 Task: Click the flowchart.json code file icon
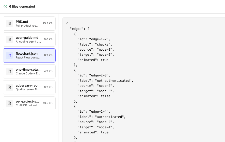click(9, 55)
